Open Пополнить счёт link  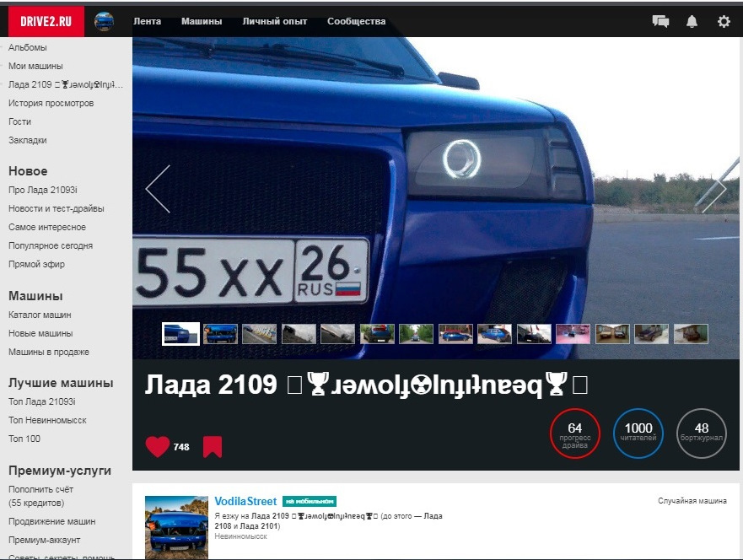click(x=40, y=496)
